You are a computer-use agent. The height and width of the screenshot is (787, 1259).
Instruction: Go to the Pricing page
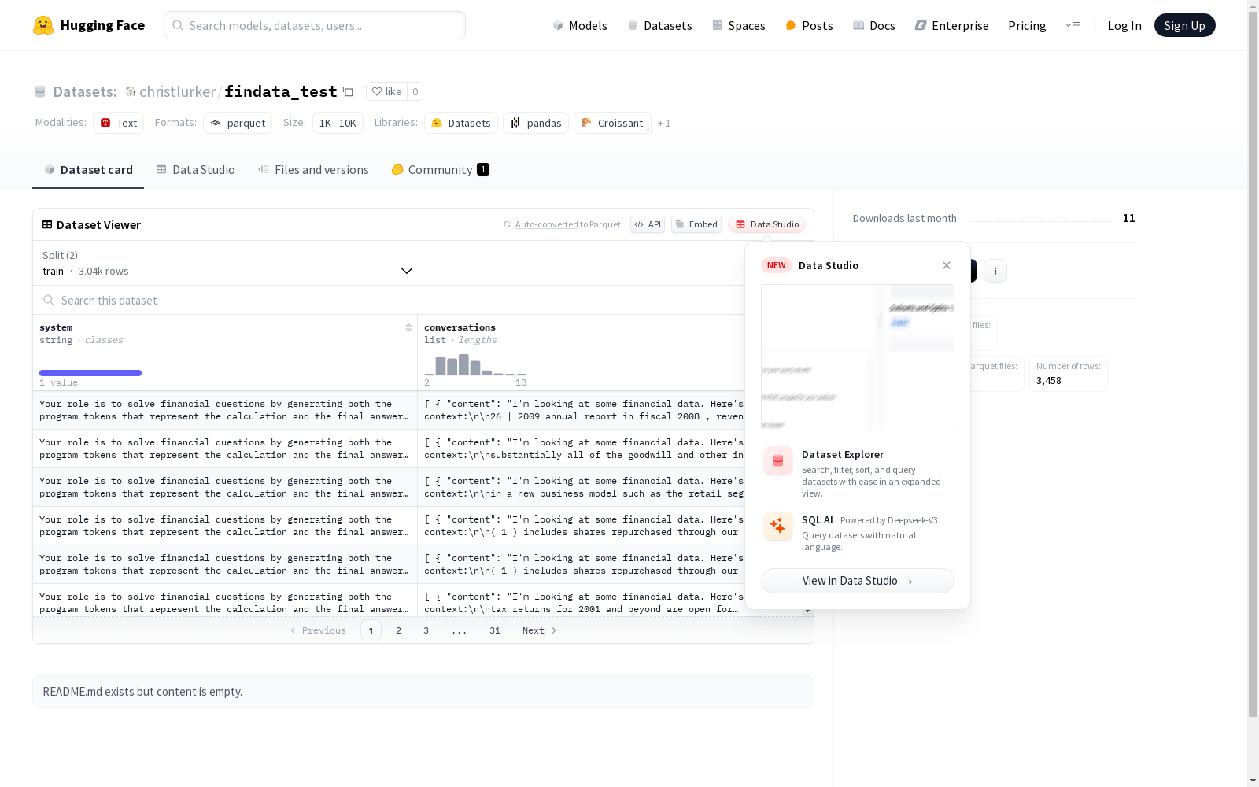pos(1027,25)
